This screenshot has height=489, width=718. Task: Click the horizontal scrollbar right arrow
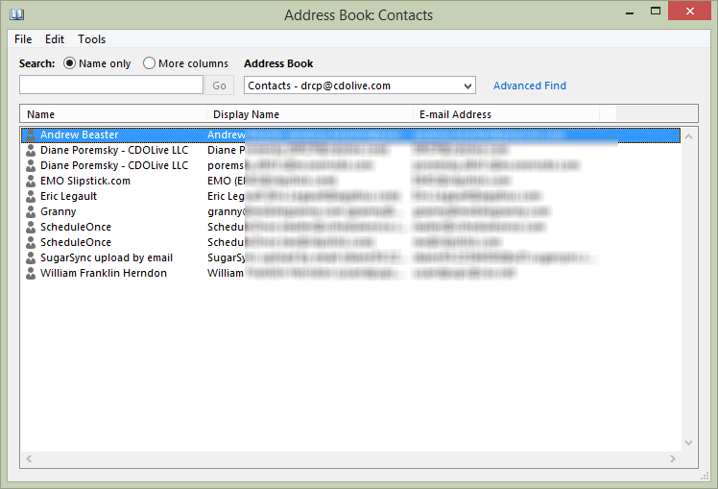[672, 458]
